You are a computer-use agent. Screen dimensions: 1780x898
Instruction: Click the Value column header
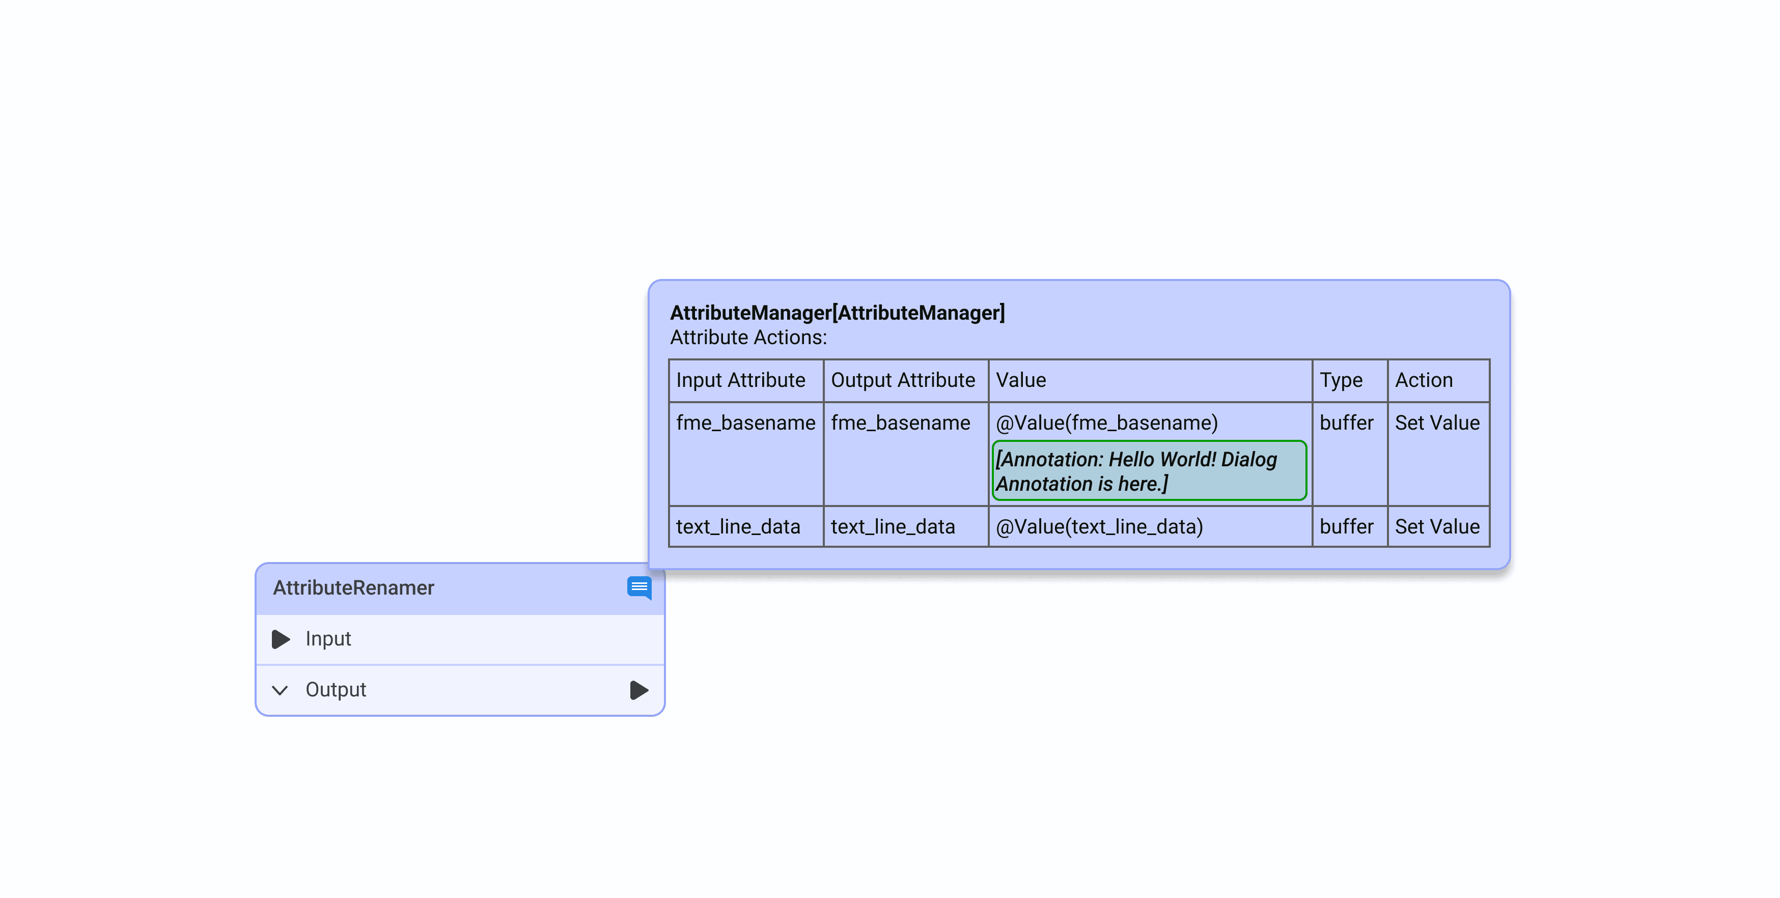(x=1020, y=381)
